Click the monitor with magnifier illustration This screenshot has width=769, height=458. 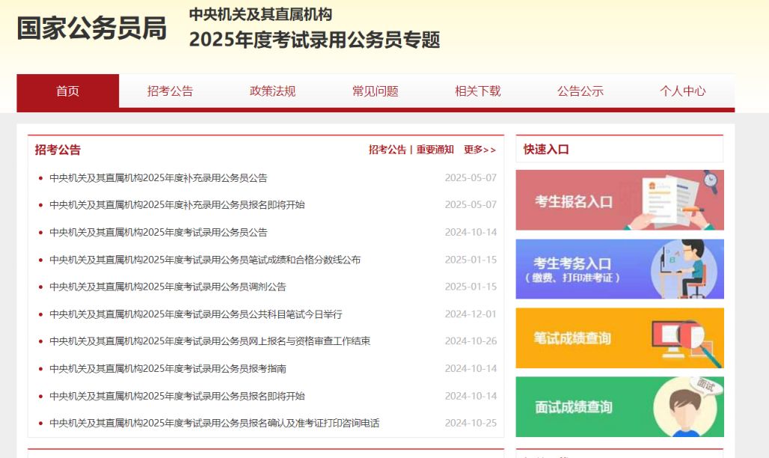click(x=687, y=342)
